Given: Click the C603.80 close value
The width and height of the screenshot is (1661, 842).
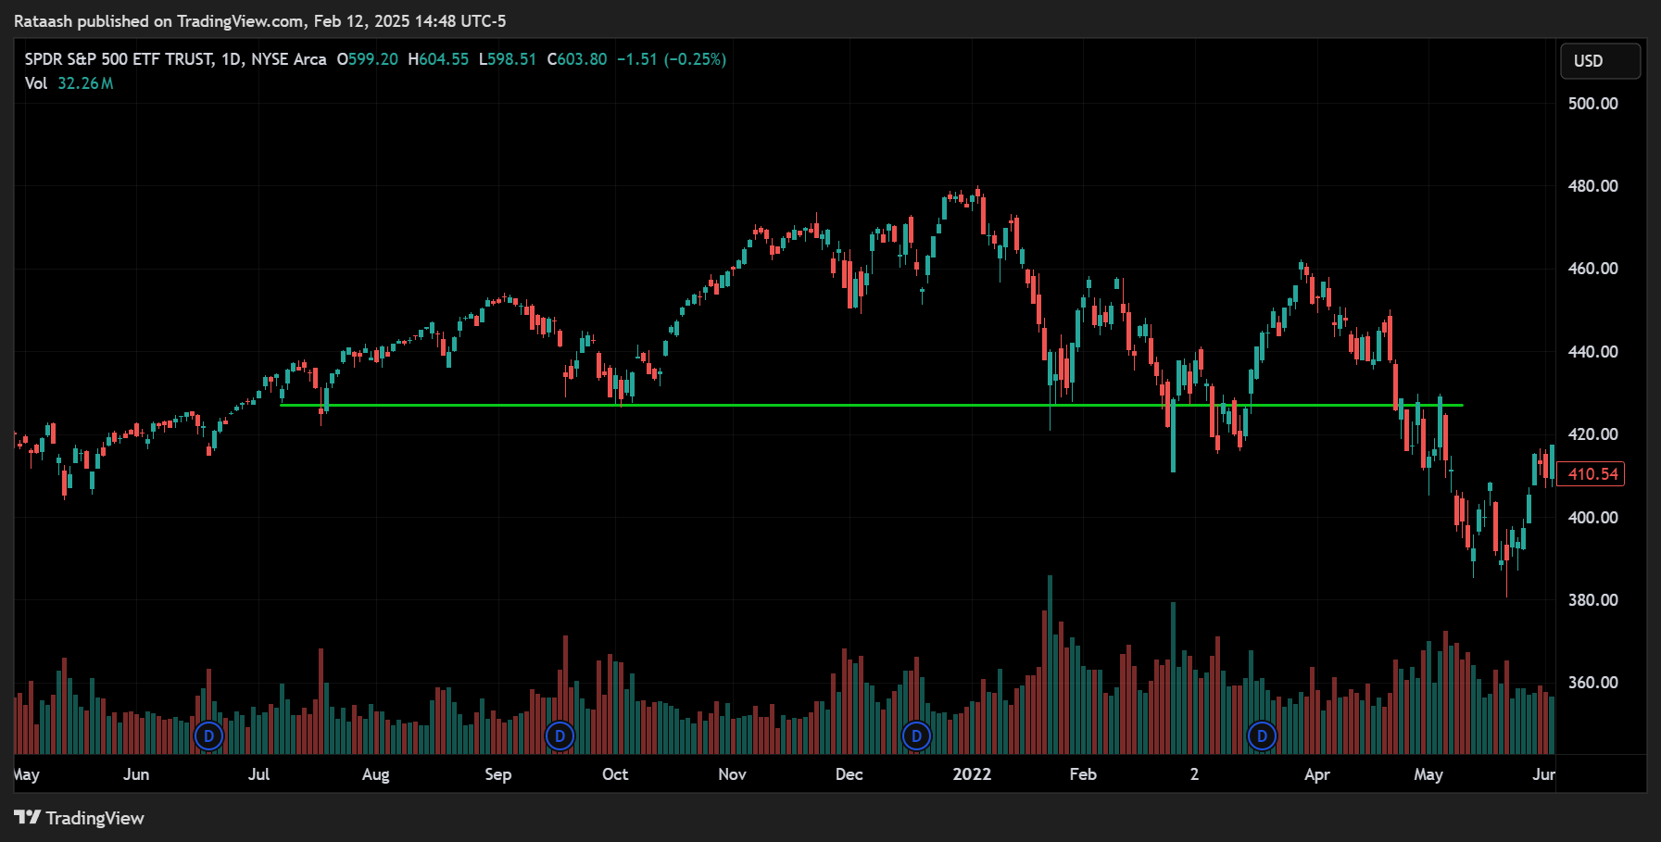Looking at the screenshot, I should [x=577, y=59].
